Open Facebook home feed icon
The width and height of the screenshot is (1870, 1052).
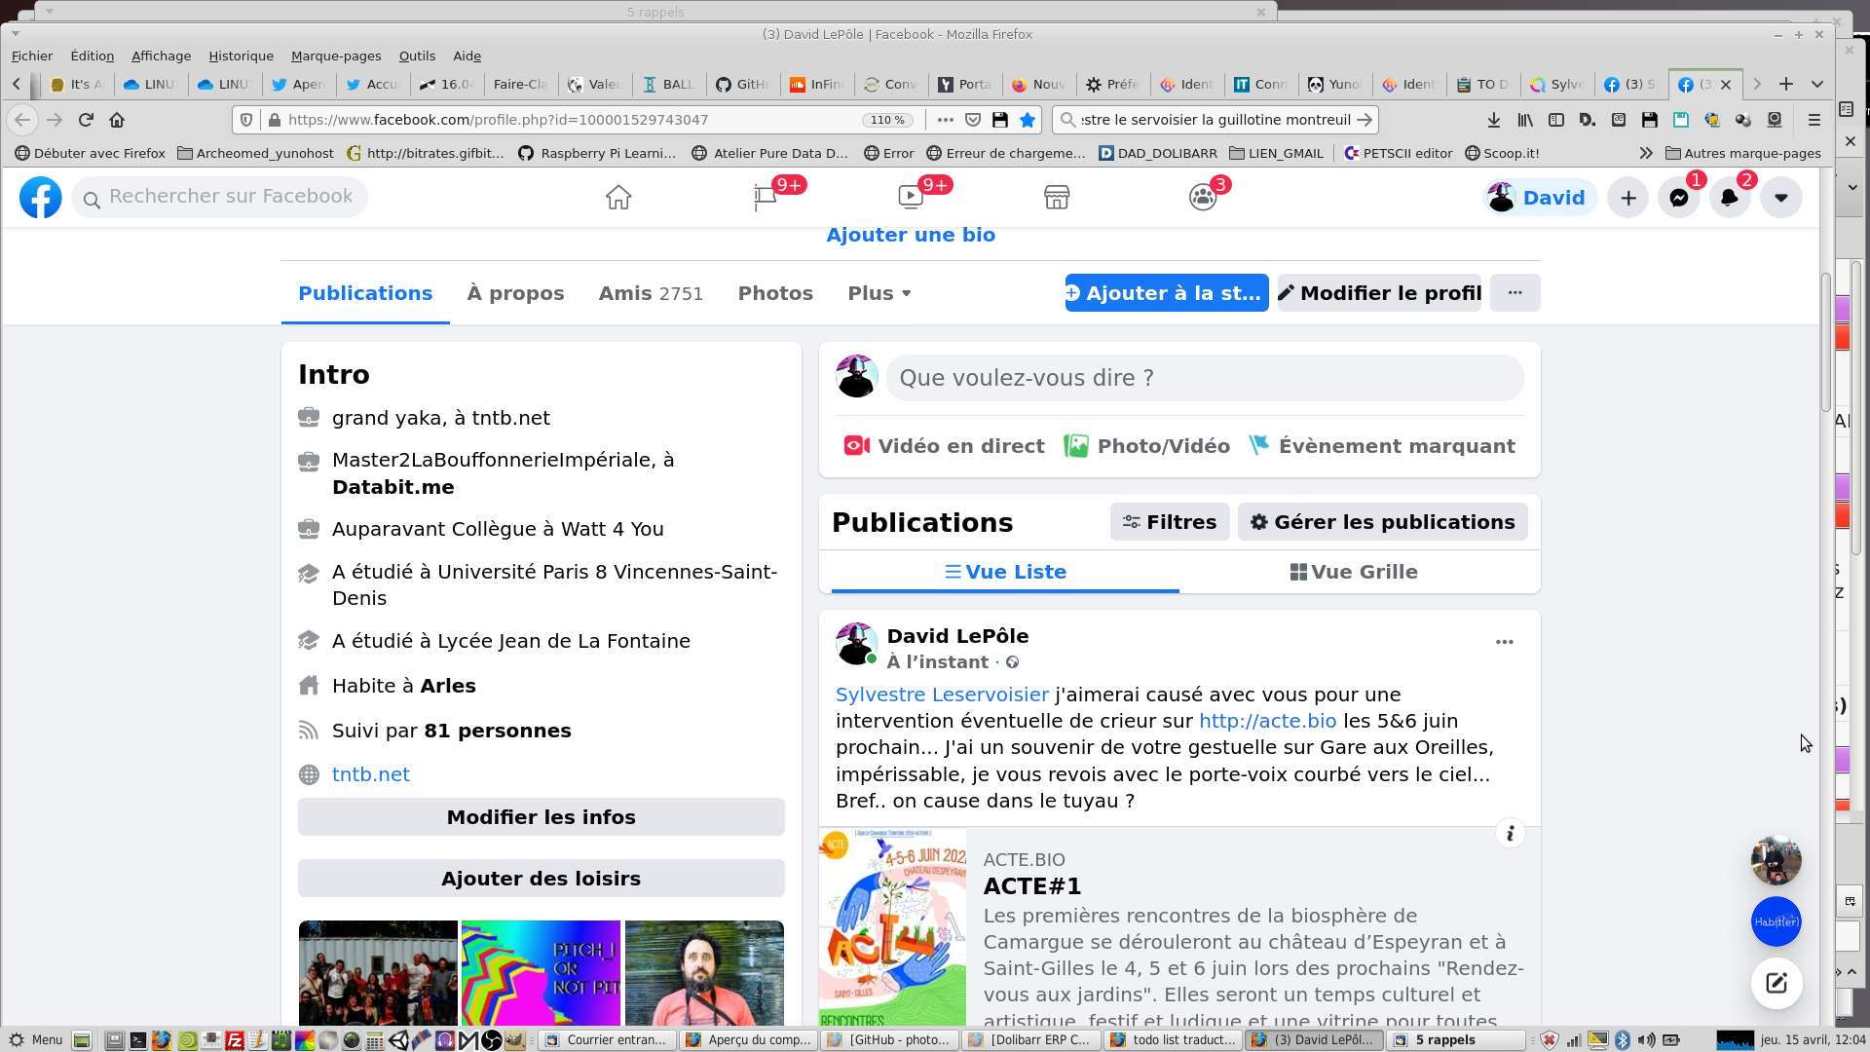(x=618, y=198)
